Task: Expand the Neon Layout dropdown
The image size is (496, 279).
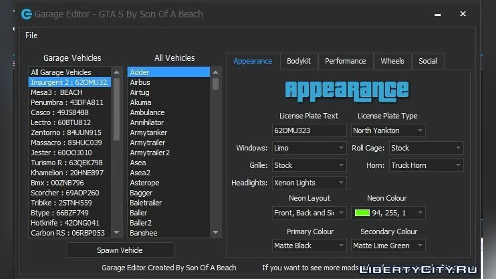Action: pyautogui.click(x=309, y=213)
